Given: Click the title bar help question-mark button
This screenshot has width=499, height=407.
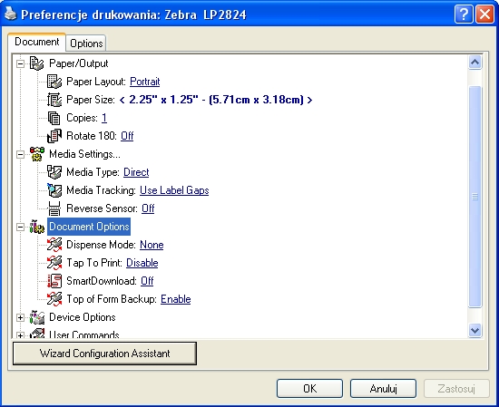Looking at the screenshot, I should [464, 15].
